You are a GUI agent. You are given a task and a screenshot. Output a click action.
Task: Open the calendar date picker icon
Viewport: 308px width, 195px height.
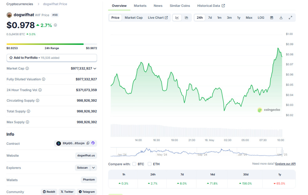(x=271, y=17)
